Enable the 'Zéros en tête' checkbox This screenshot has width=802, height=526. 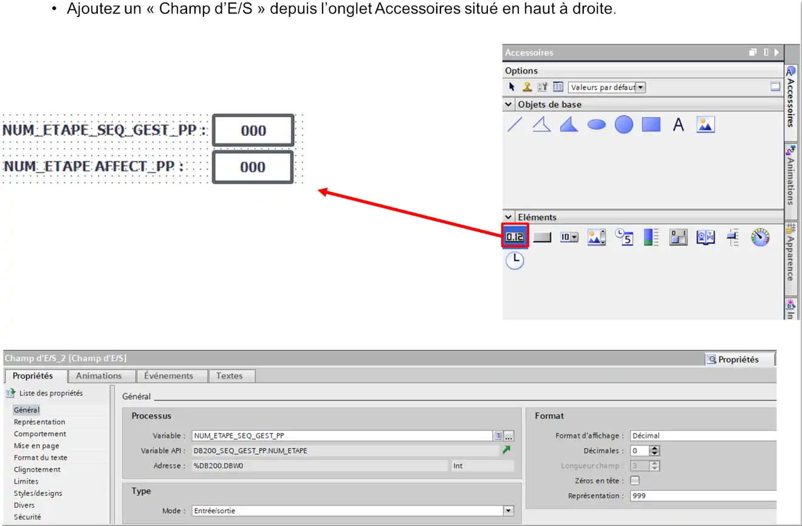coord(635,480)
